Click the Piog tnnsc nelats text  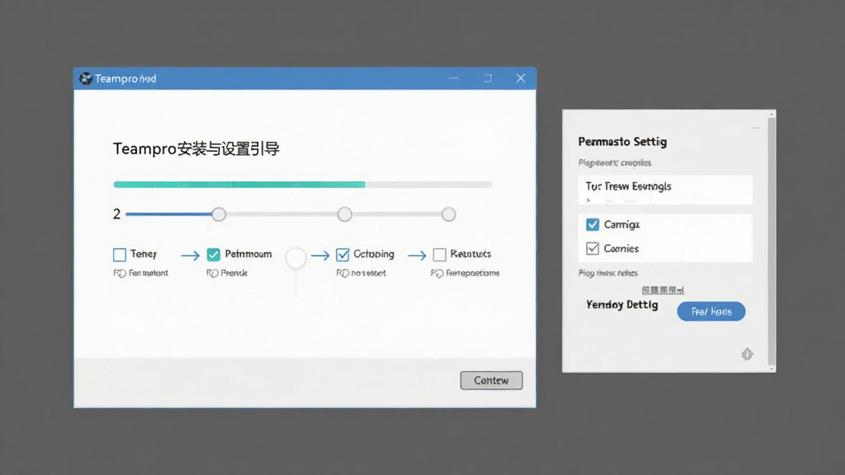(608, 273)
